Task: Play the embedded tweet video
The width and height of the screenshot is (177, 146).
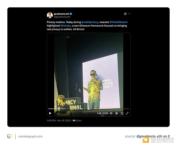Action: pos(50,113)
